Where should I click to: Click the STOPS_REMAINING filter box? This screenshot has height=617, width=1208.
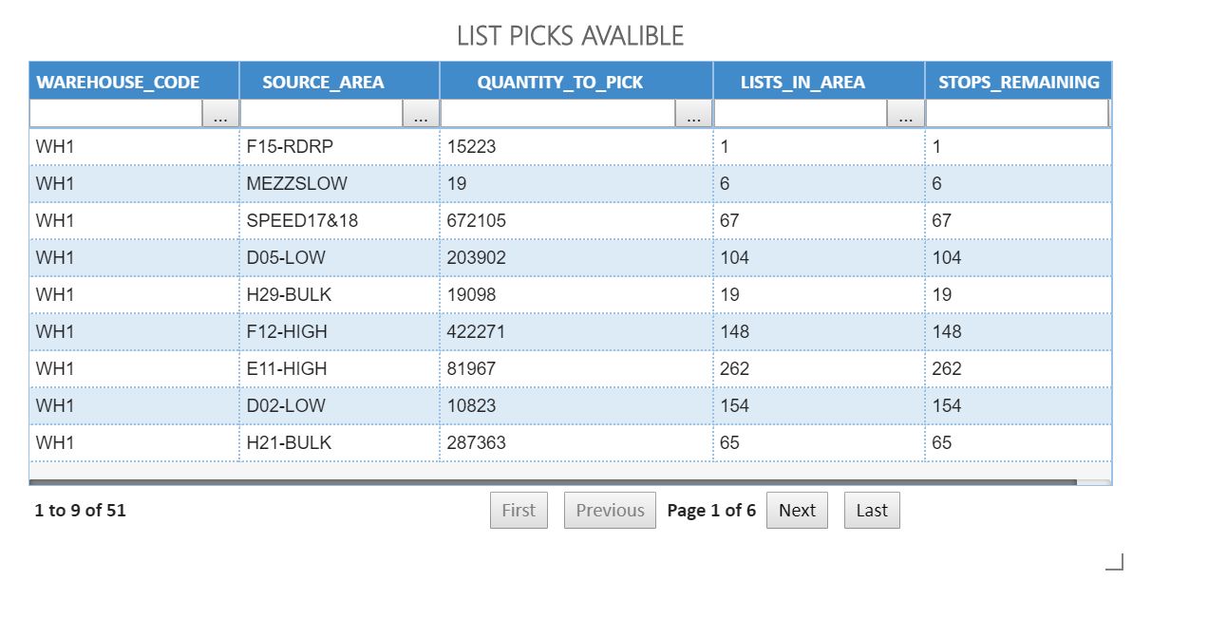(1016, 115)
